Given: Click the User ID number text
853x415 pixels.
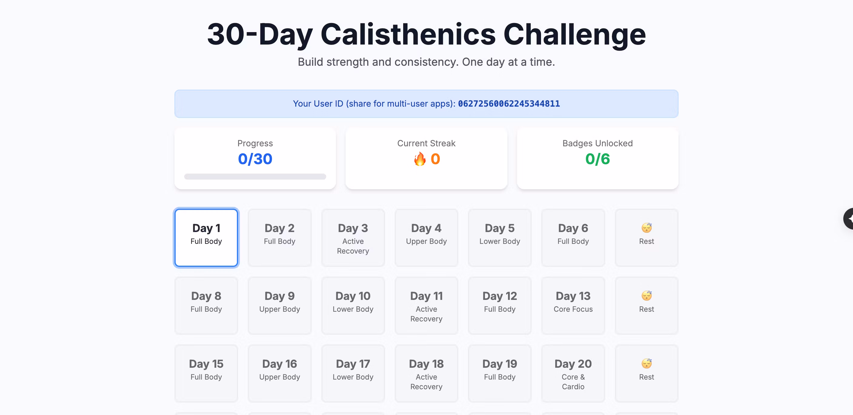Looking at the screenshot, I should pyautogui.click(x=509, y=104).
